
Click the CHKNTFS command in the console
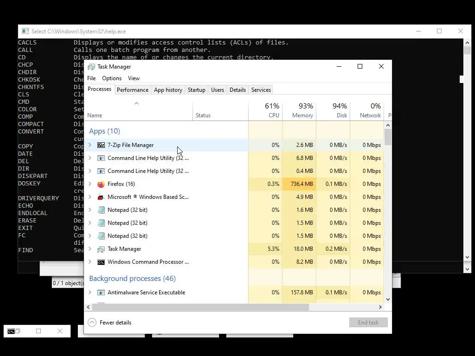point(31,87)
